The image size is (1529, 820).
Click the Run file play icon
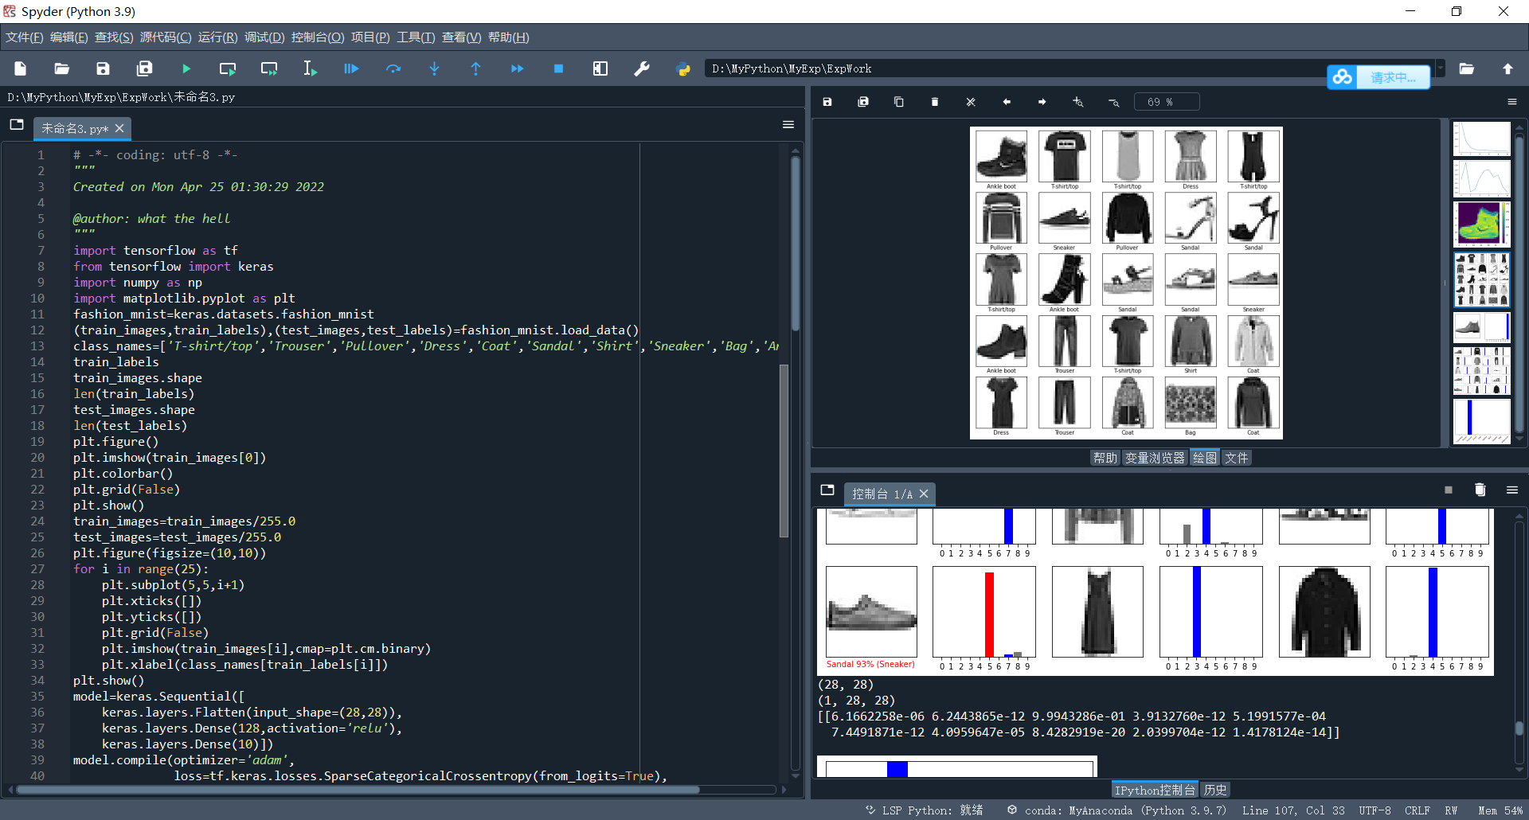186,69
